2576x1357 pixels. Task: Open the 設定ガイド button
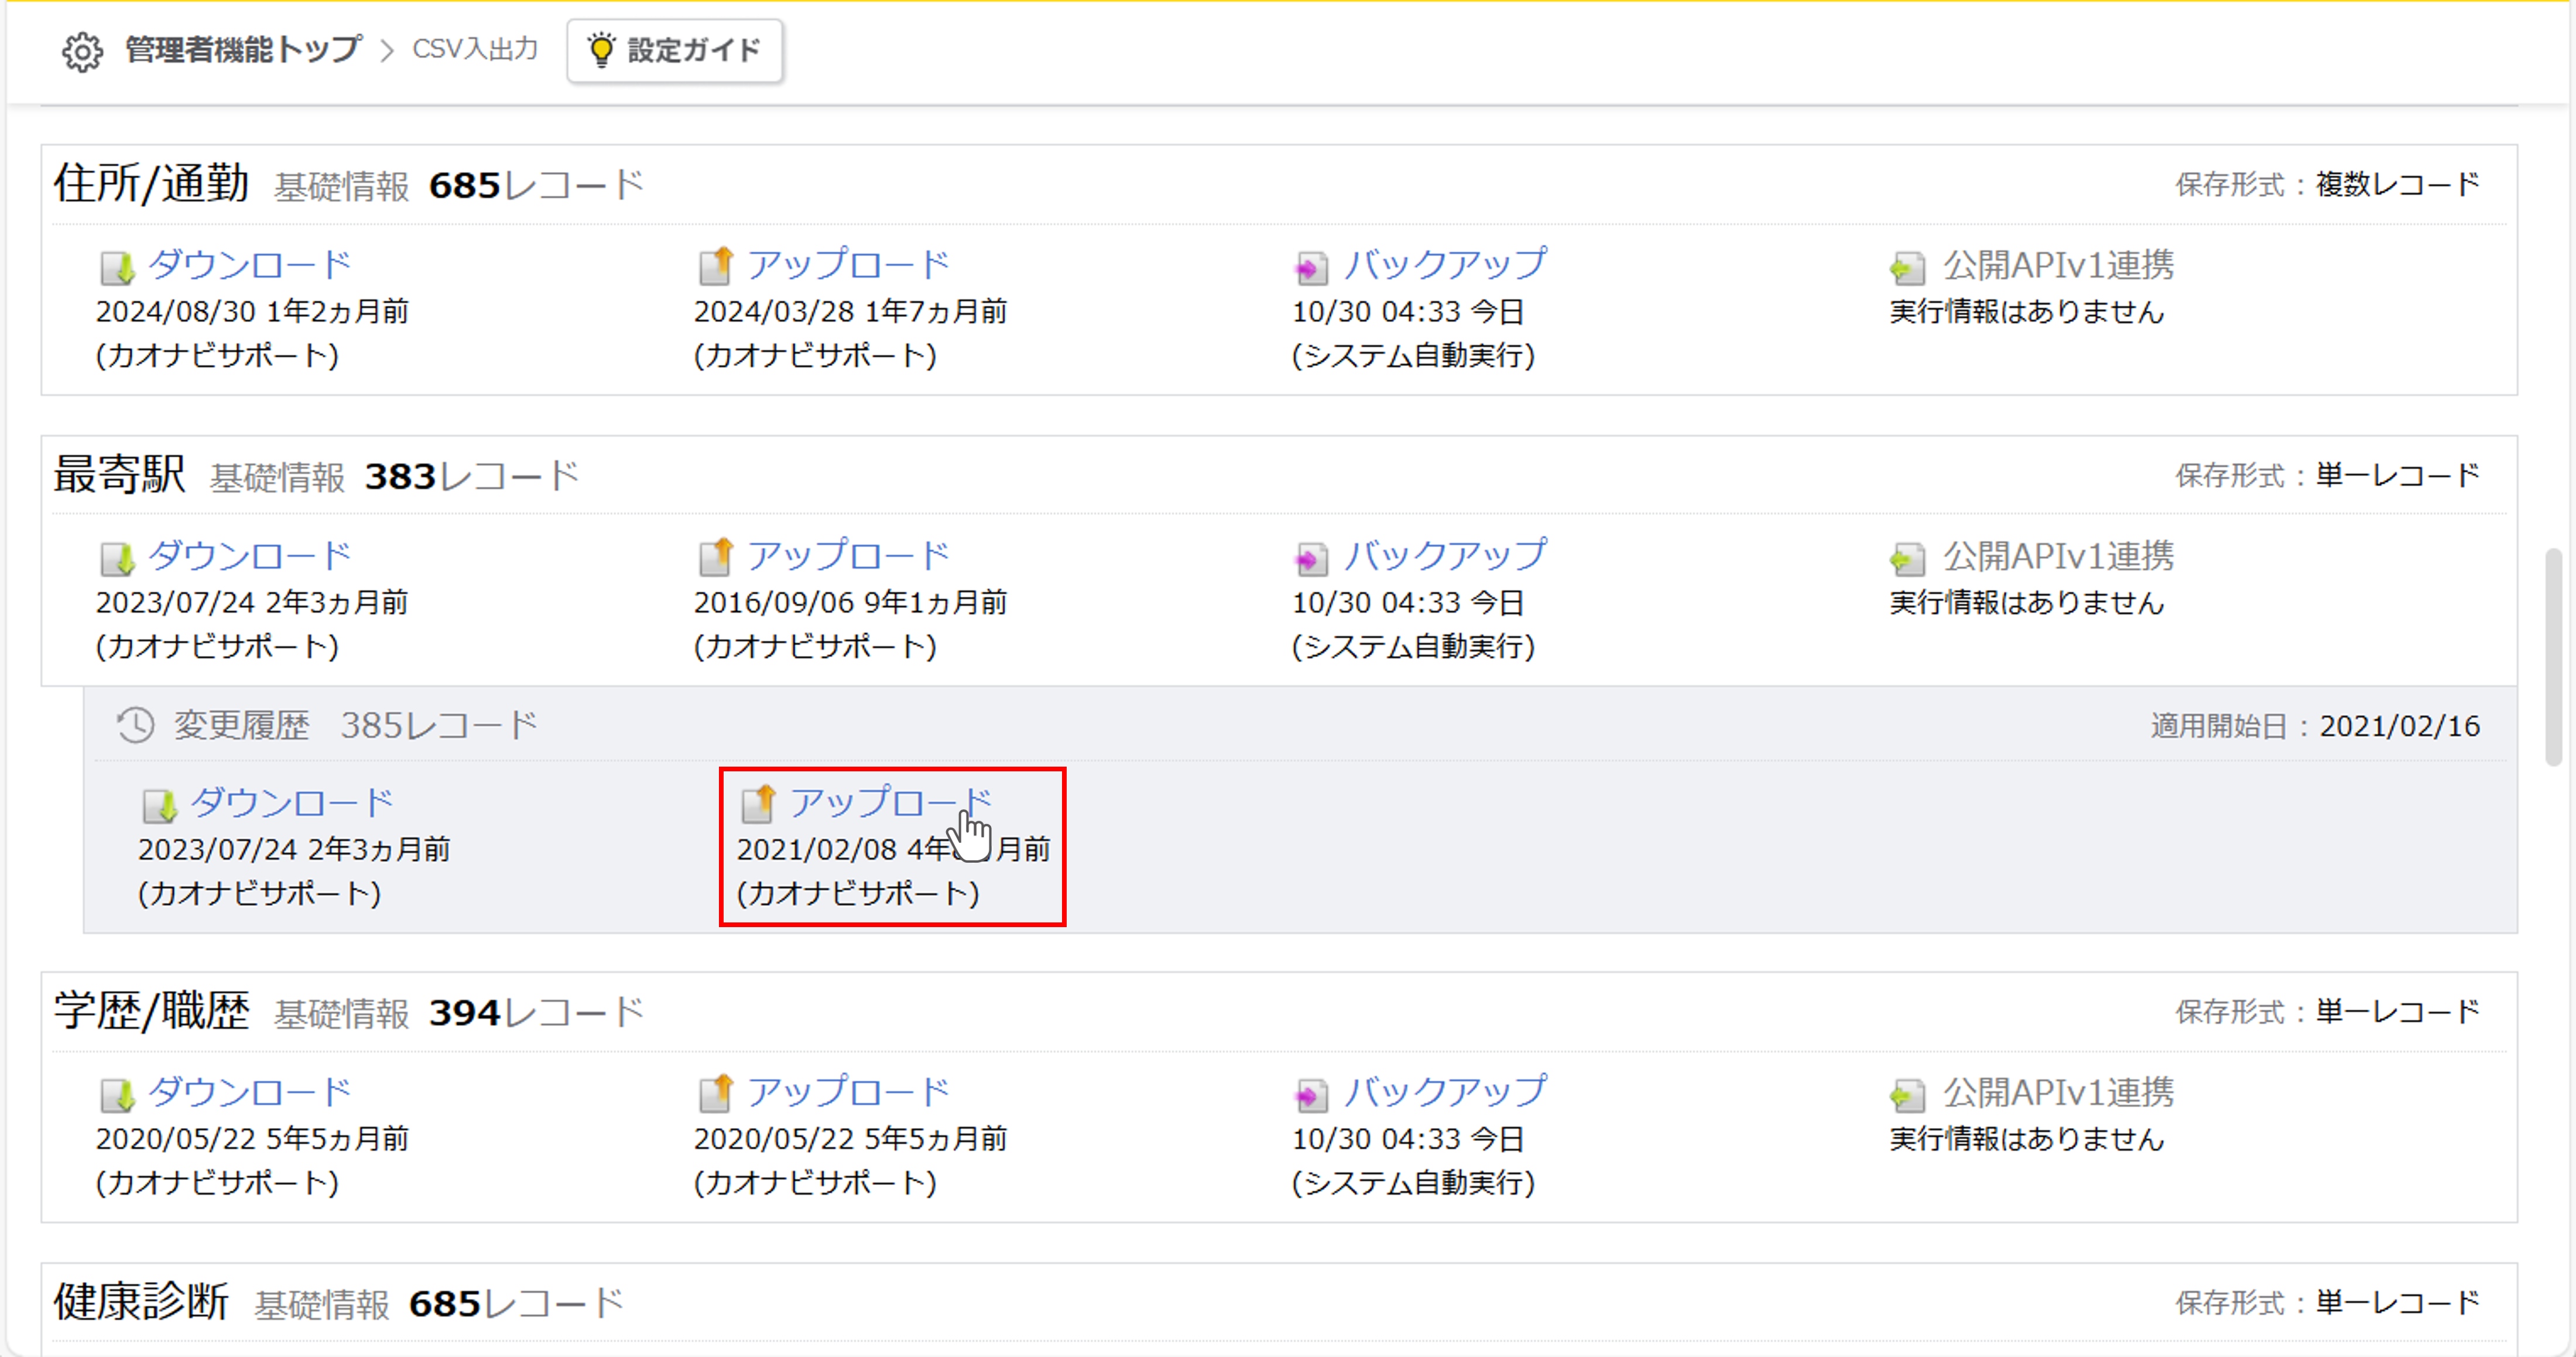click(x=675, y=50)
